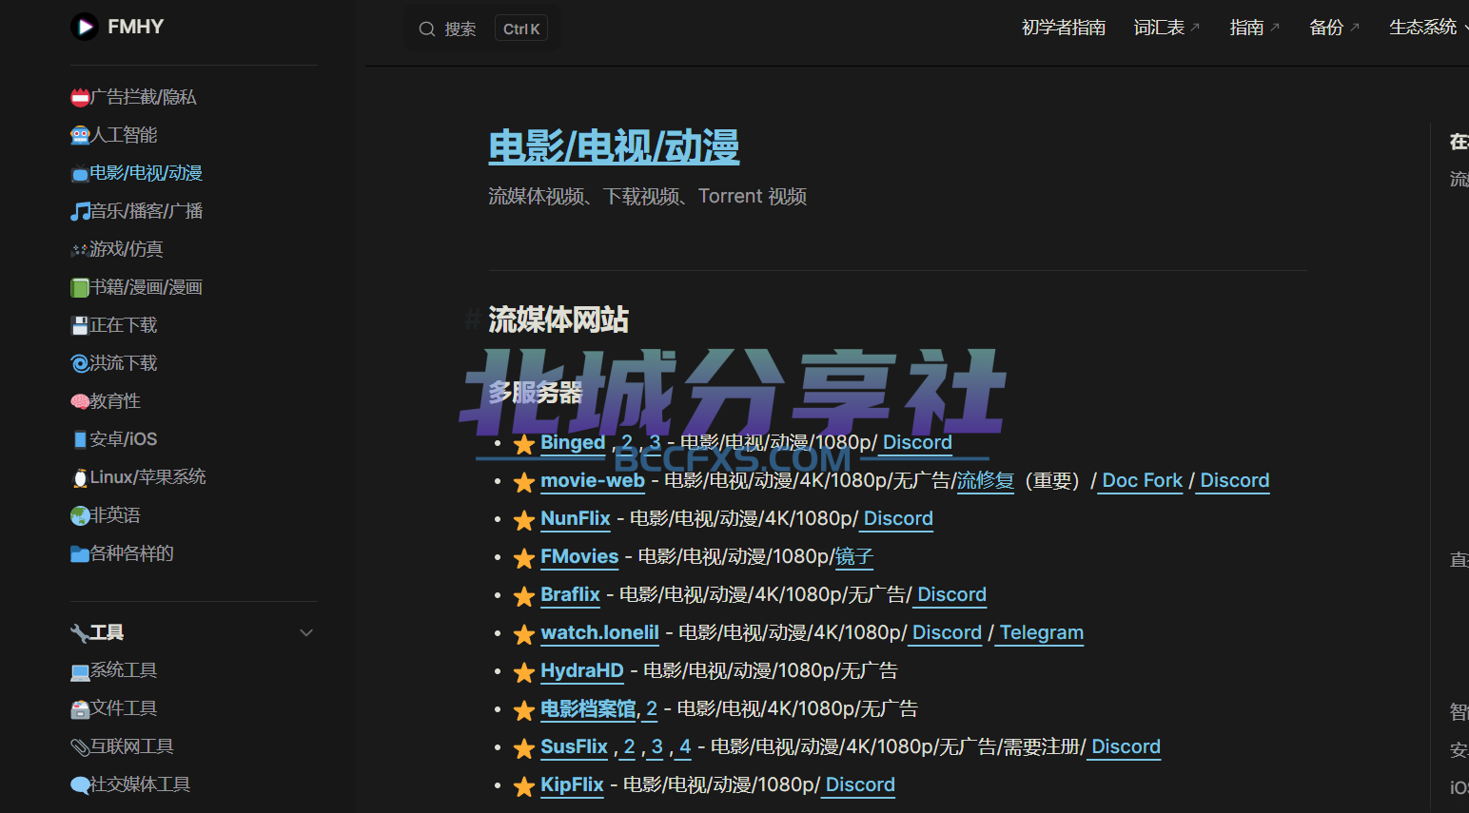
Task: Open the 生态系统 nav menu
Action: (x=1428, y=28)
